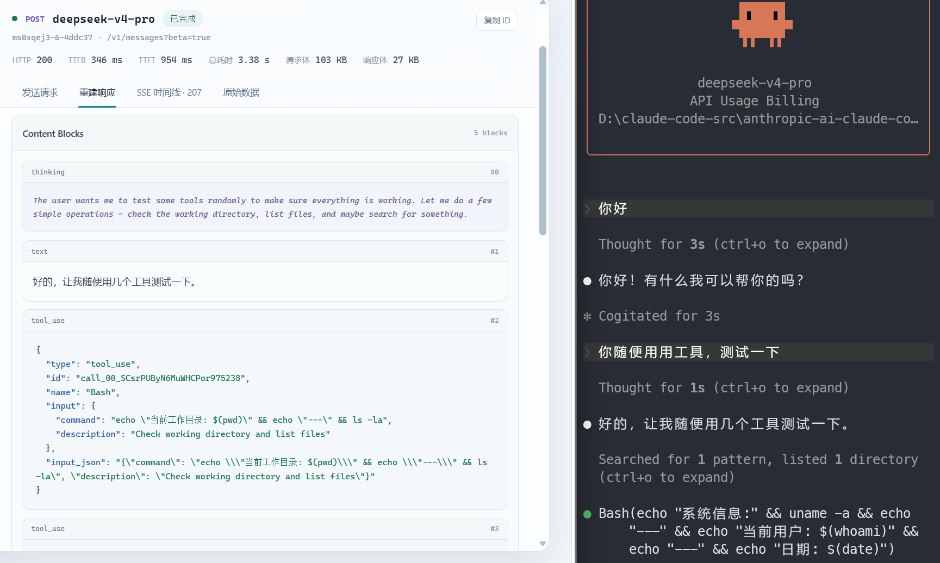940x563 pixels.
Task: Click the white bullet before 好的，让我随便用几个工具测试一下 in terminal
Action: pyautogui.click(x=587, y=424)
